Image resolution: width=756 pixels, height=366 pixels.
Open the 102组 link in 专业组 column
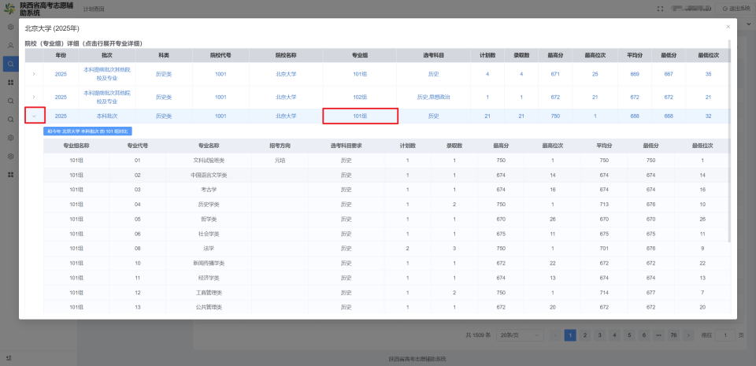(360, 97)
